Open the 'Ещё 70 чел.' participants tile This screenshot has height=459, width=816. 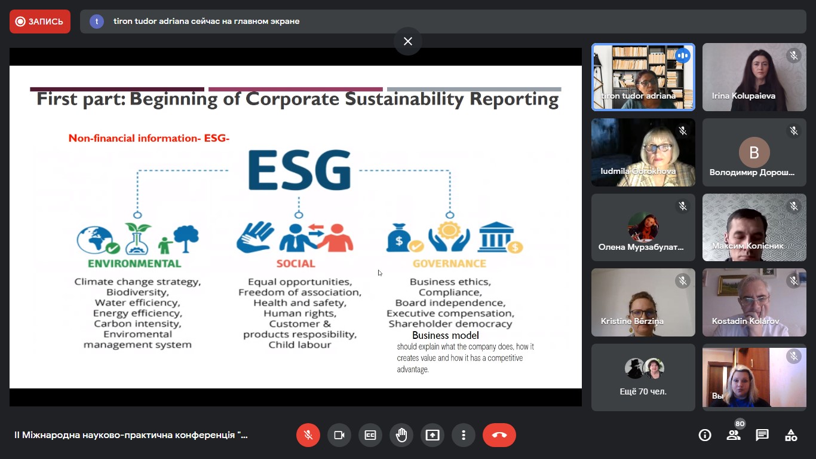click(643, 377)
